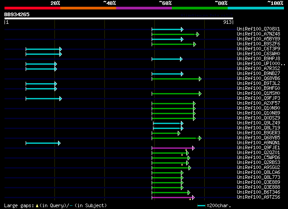The width and height of the screenshot is (288, 209).
Task: Click the green alignment bar for Q68VB6
Action: point(176,79)
